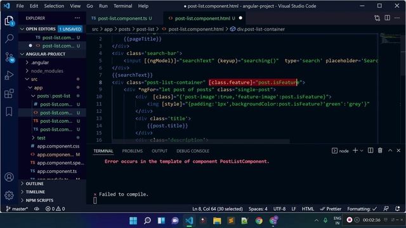The height and width of the screenshot is (228, 406).
Task: Open the Bookmarks view icon
Action: click(x=9, y=111)
